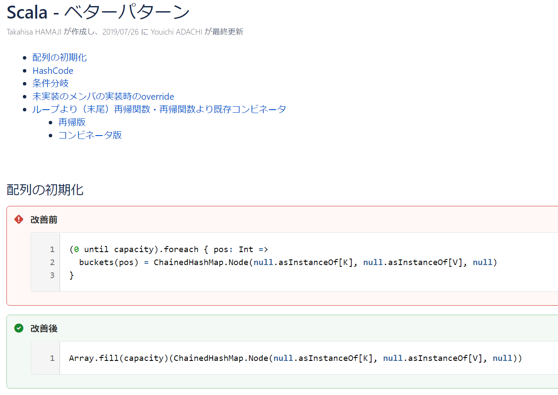Jump to the HashCode section link

53,70
